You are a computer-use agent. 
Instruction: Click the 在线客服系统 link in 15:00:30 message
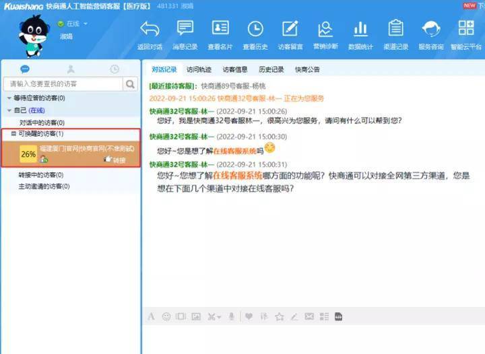click(235, 151)
